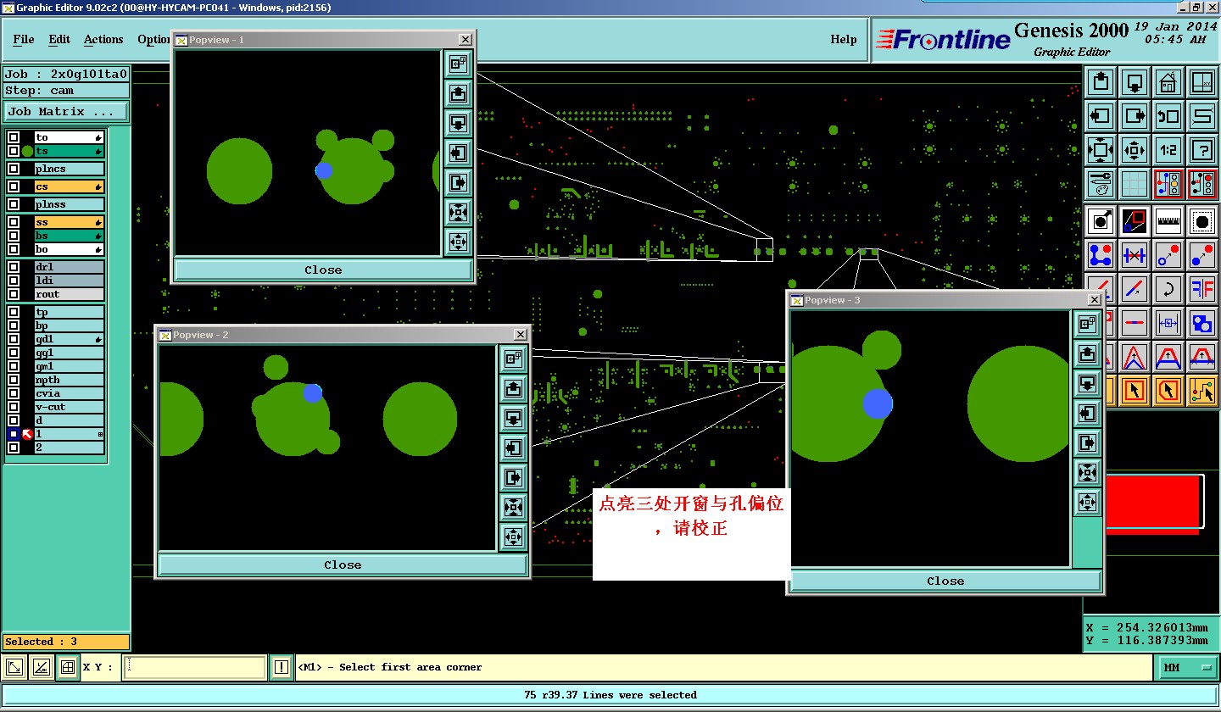This screenshot has height=712, width=1221.
Task: Click the Home view house icon
Action: click(1168, 82)
